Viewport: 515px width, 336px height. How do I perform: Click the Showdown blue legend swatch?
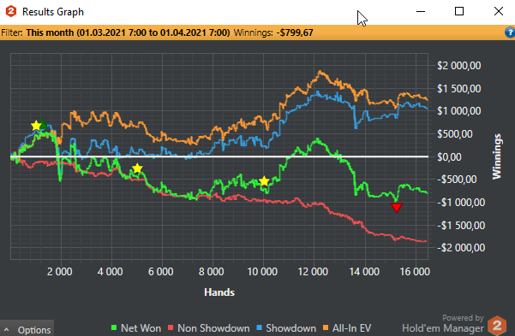tap(259, 327)
